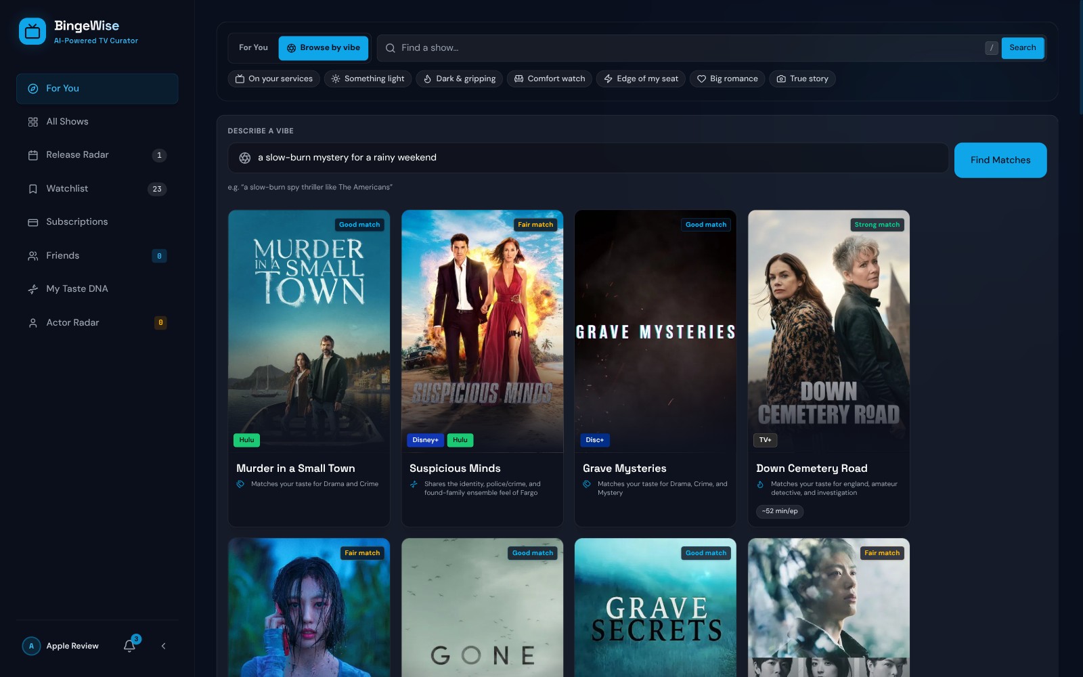Viewport: 1083px width, 677px height.
Task: Click the For You compass icon
Action: [x=32, y=89]
